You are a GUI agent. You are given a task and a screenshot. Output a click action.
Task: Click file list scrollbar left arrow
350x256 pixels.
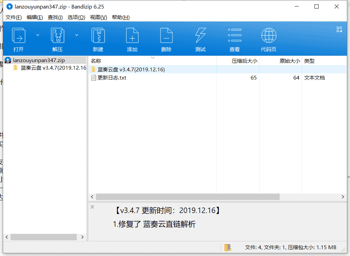tap(92, 197)
